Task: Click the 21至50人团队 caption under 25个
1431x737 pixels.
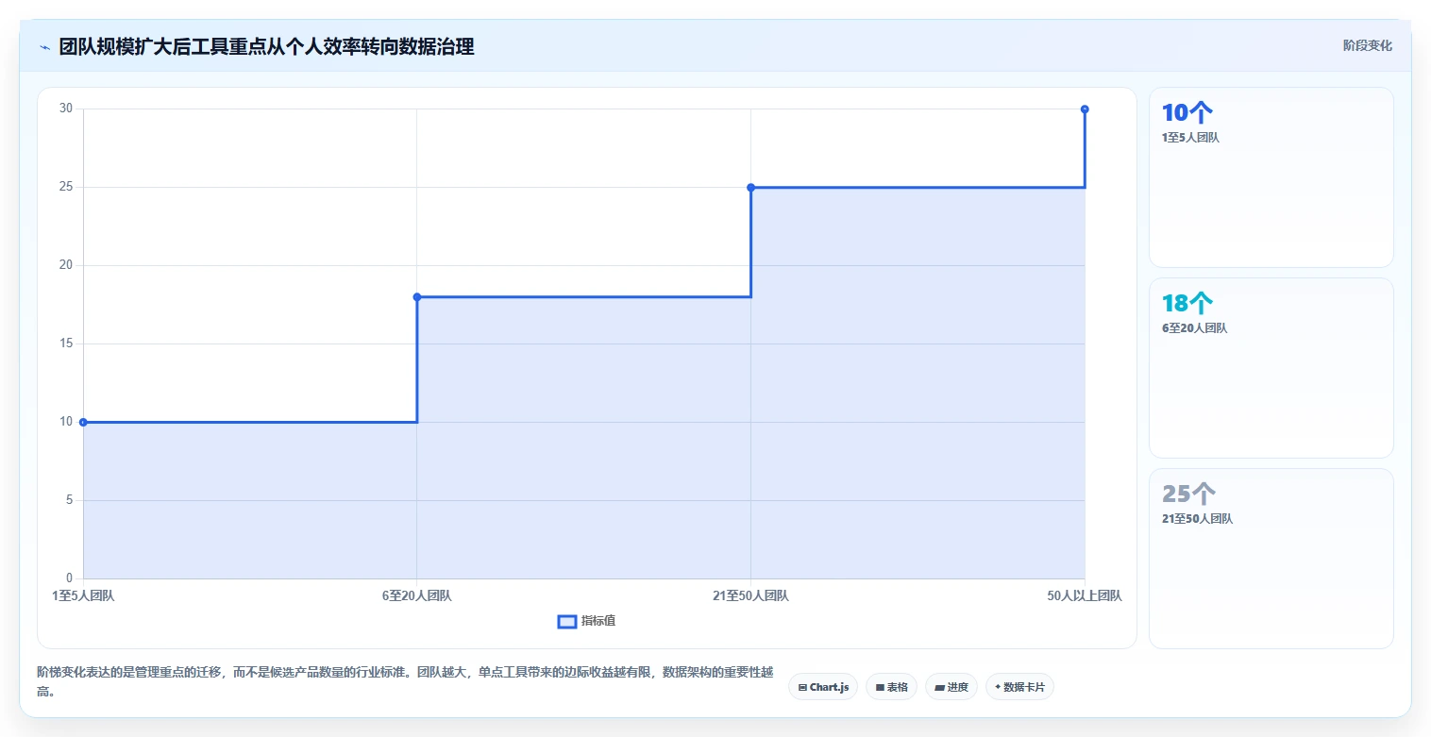Action: coord(1197,519)
